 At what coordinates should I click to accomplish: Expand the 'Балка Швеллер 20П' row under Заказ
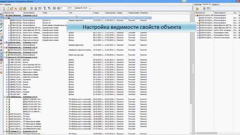[9, 28]
